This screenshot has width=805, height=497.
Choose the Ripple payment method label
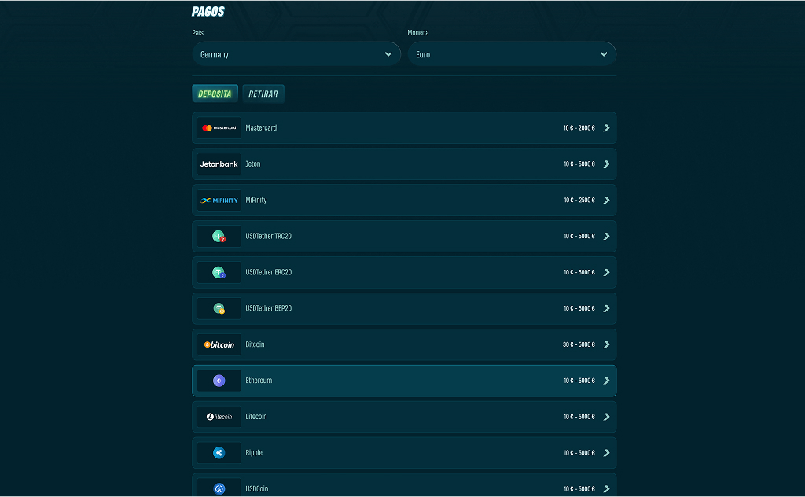click(x=254, y=453)
